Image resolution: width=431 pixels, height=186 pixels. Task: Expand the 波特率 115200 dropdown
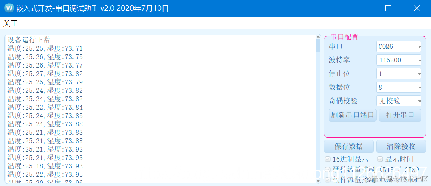click(x=399, y=60)
